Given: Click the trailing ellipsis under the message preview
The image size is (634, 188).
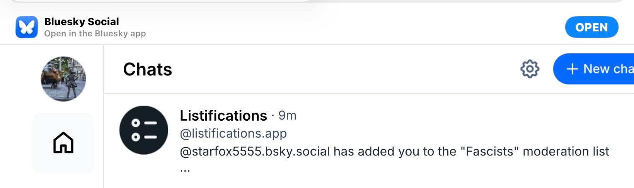Looking at the screenshot, I should (185, 170).
